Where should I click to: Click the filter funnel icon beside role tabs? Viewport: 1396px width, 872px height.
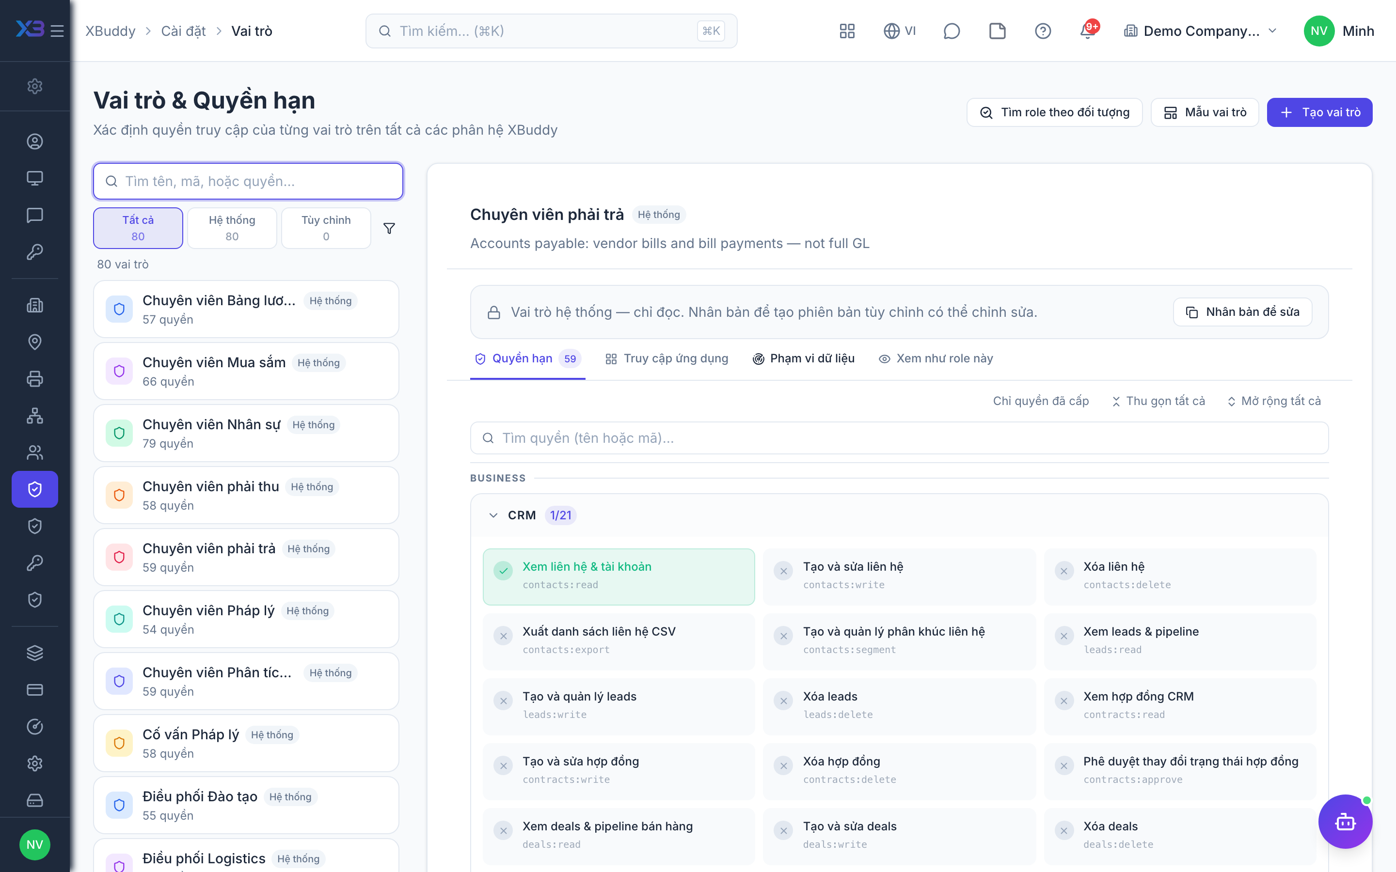click(x=389, y=228)
